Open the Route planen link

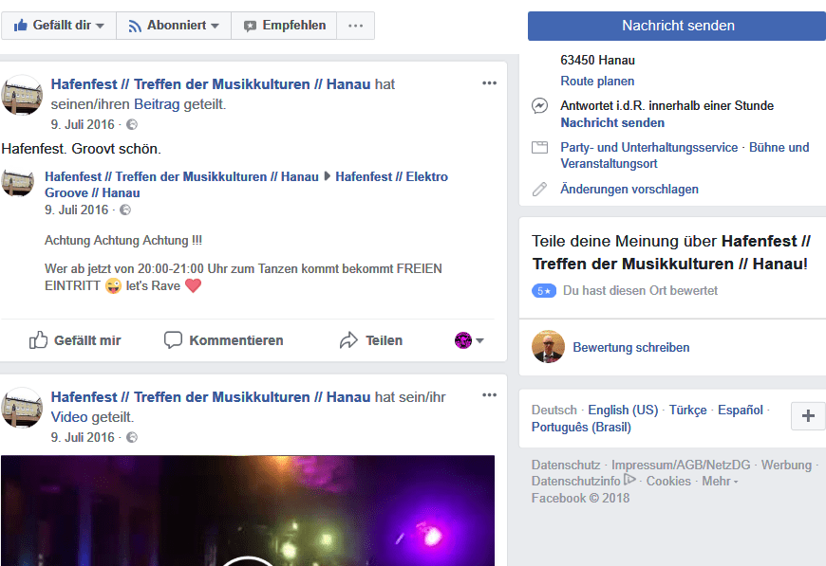[x=597, y=82]
